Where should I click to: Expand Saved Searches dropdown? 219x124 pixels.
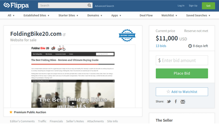[x=198, y=15]
